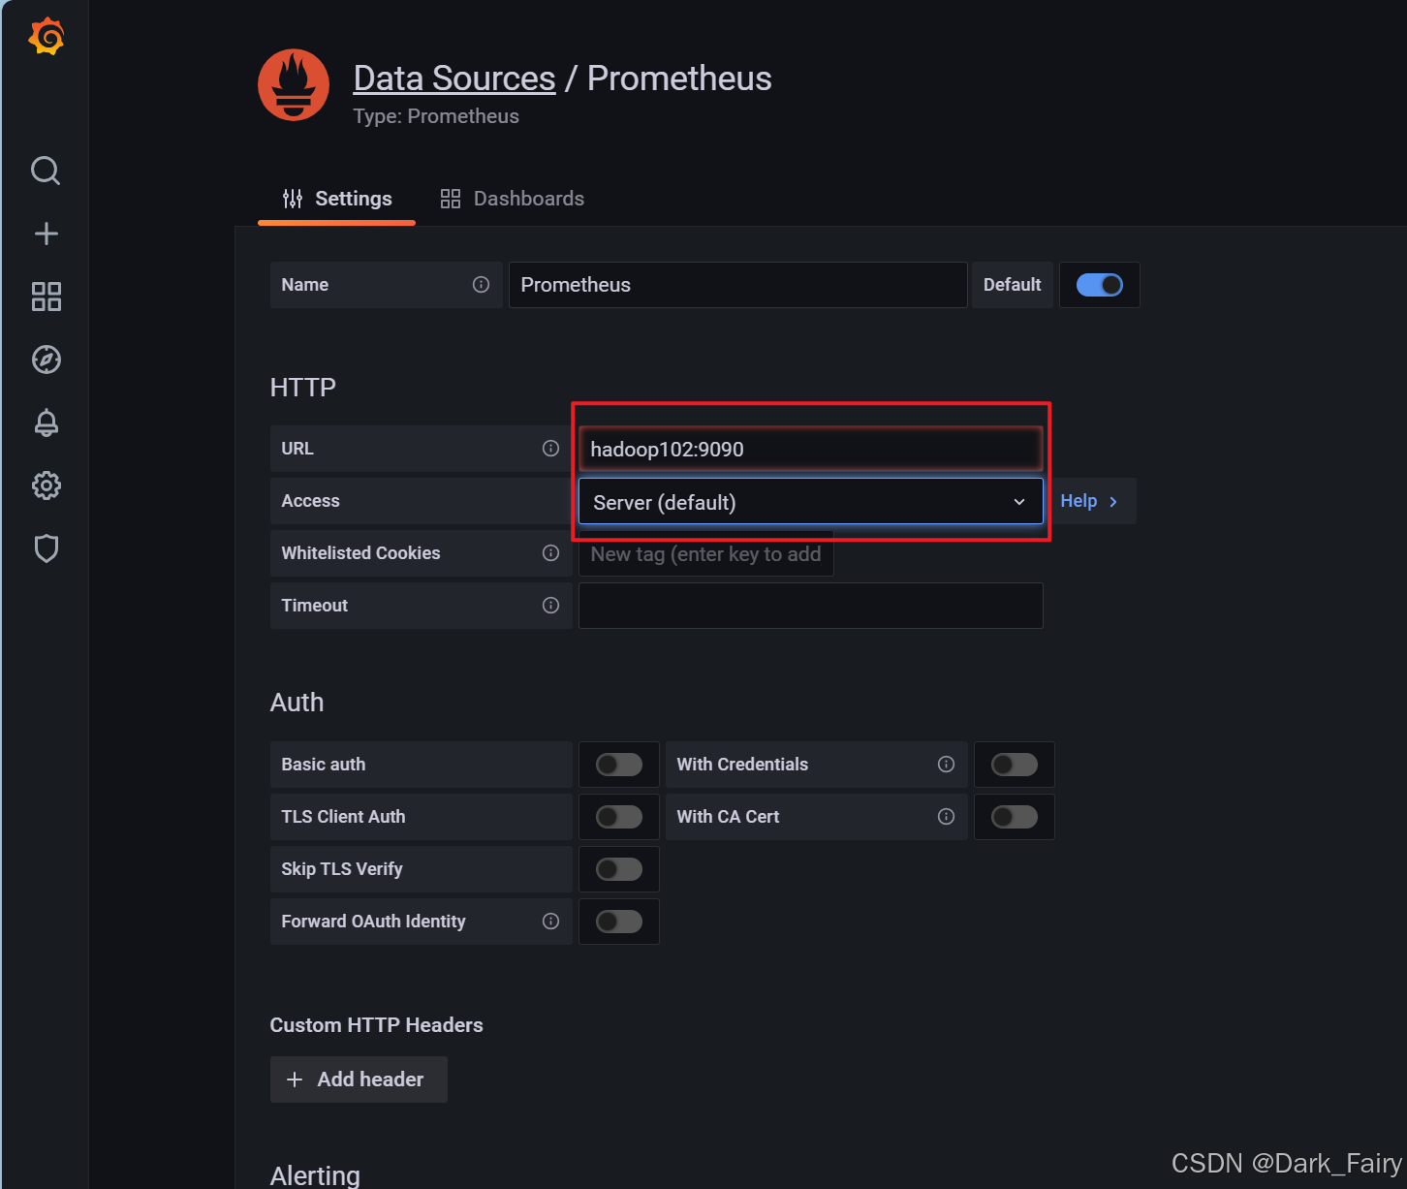The width and height of the screenshot is (1407, 1189).
Task: Click the TLS Client Auth label
Action: tap(344, 817)
